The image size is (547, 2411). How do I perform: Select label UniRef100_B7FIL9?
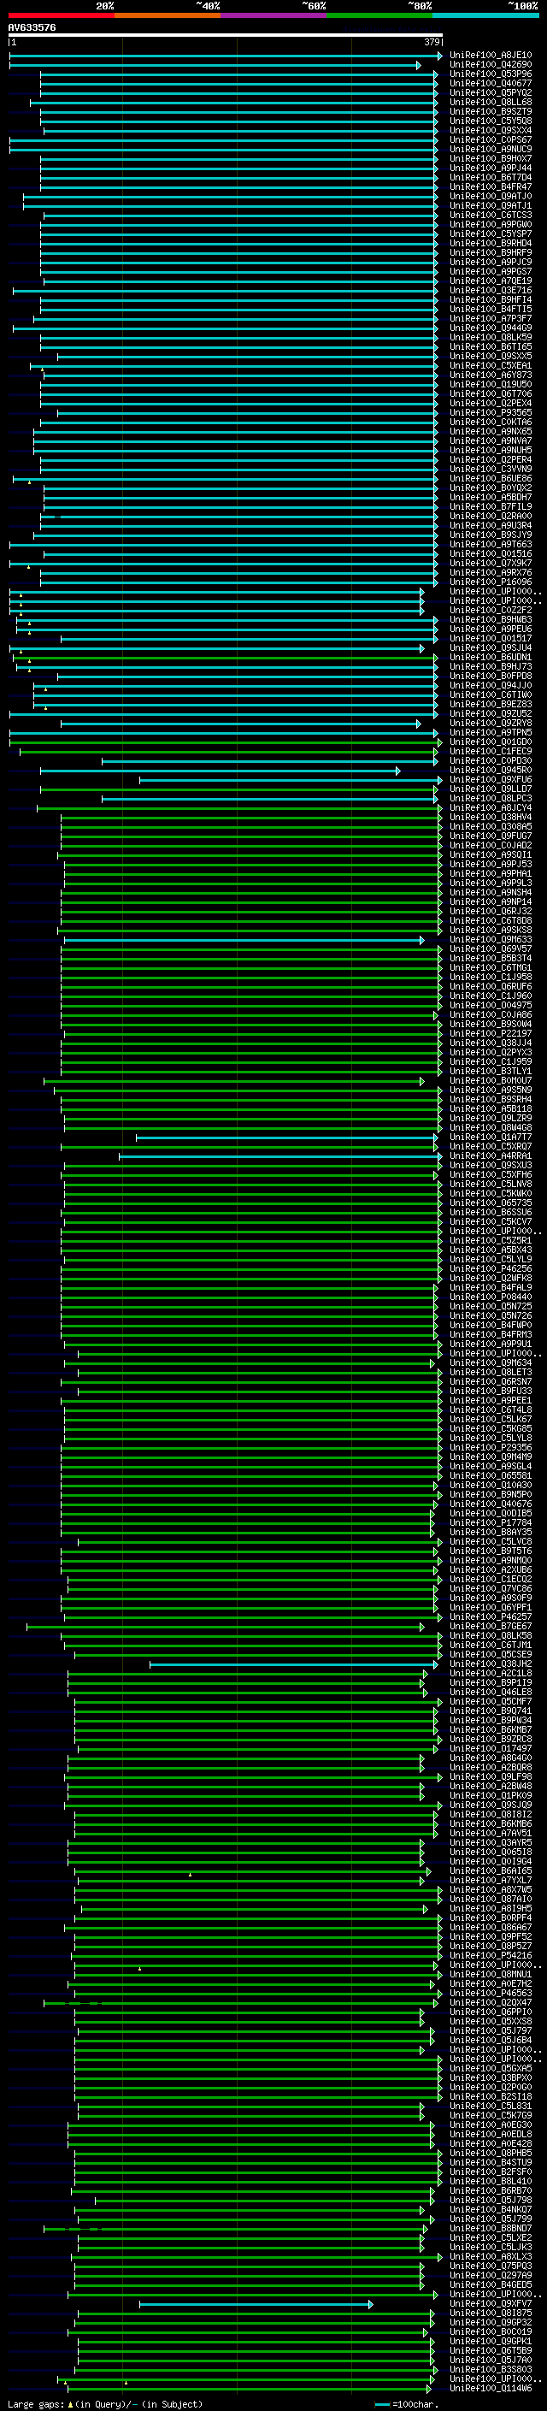coord(491,507)
